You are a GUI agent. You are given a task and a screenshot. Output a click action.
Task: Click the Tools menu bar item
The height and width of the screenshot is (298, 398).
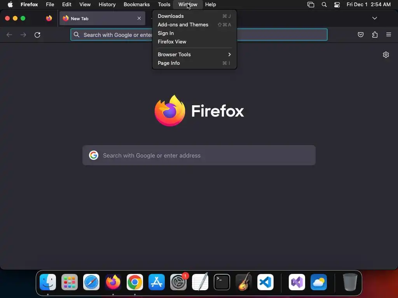click(x=164, y=4)
